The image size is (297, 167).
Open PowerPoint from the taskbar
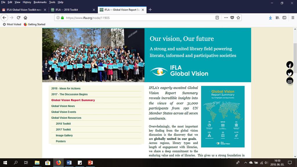90,163
